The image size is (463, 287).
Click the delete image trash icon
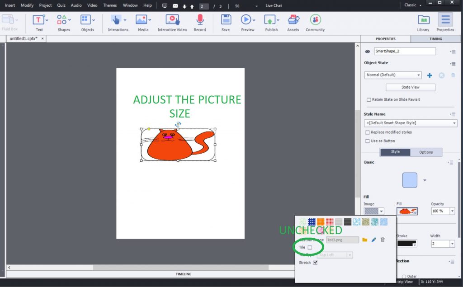tap(382, 240)
